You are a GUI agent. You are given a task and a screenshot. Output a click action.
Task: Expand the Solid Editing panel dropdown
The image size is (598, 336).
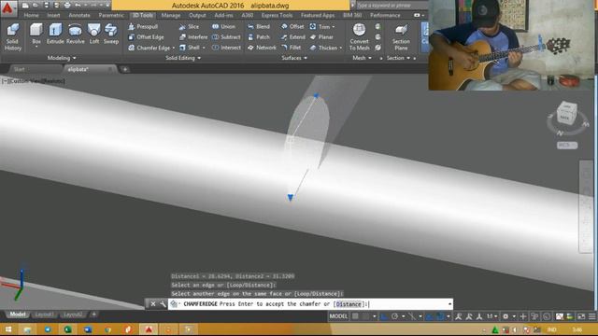tap(183, 58)
